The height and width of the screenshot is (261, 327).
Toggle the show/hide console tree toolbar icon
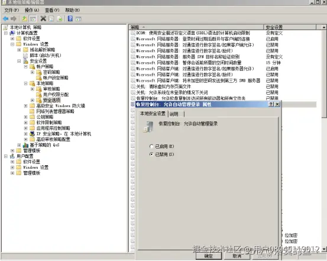33,19
